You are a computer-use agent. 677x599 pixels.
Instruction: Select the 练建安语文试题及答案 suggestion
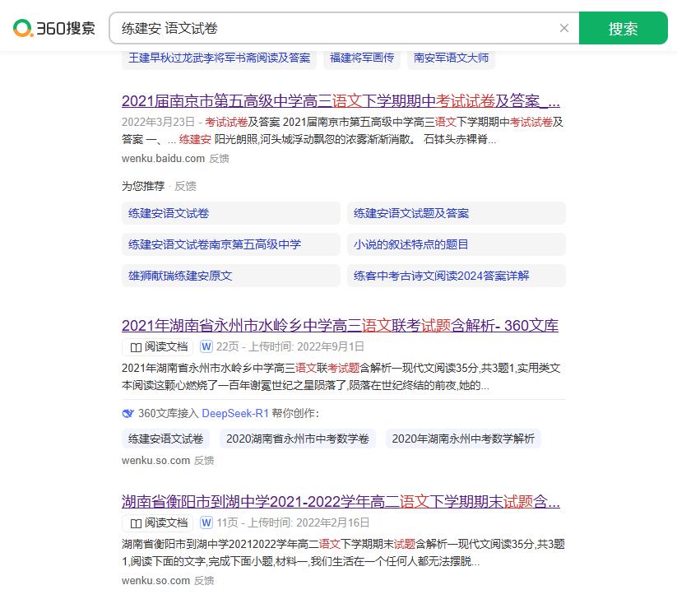coord(411,213)
